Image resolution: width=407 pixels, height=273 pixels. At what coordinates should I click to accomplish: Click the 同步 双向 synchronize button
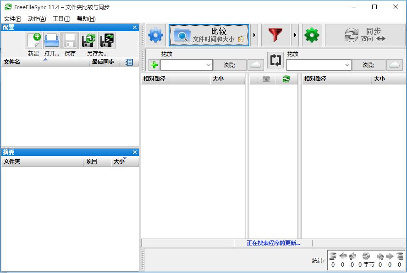(365, 35)
